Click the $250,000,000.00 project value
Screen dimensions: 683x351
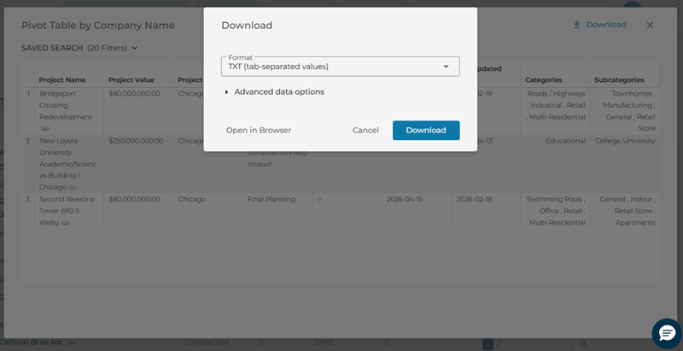pyautogui.click(x=136, y=141)
